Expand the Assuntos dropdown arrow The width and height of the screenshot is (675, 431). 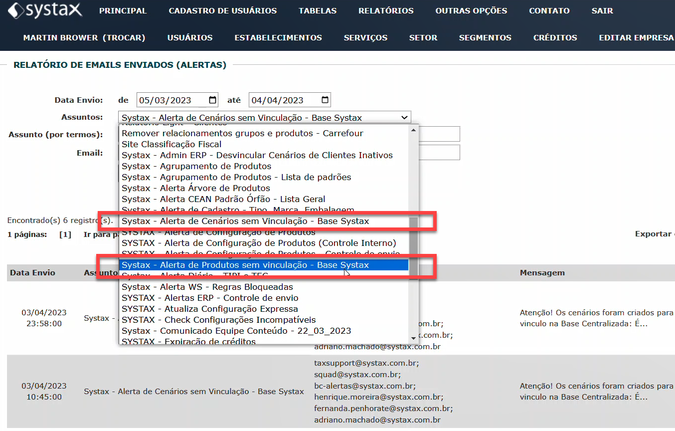(404, 118)
